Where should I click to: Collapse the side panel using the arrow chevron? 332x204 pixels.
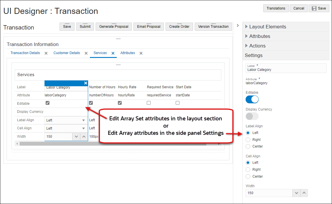click(x=238, y=25)
